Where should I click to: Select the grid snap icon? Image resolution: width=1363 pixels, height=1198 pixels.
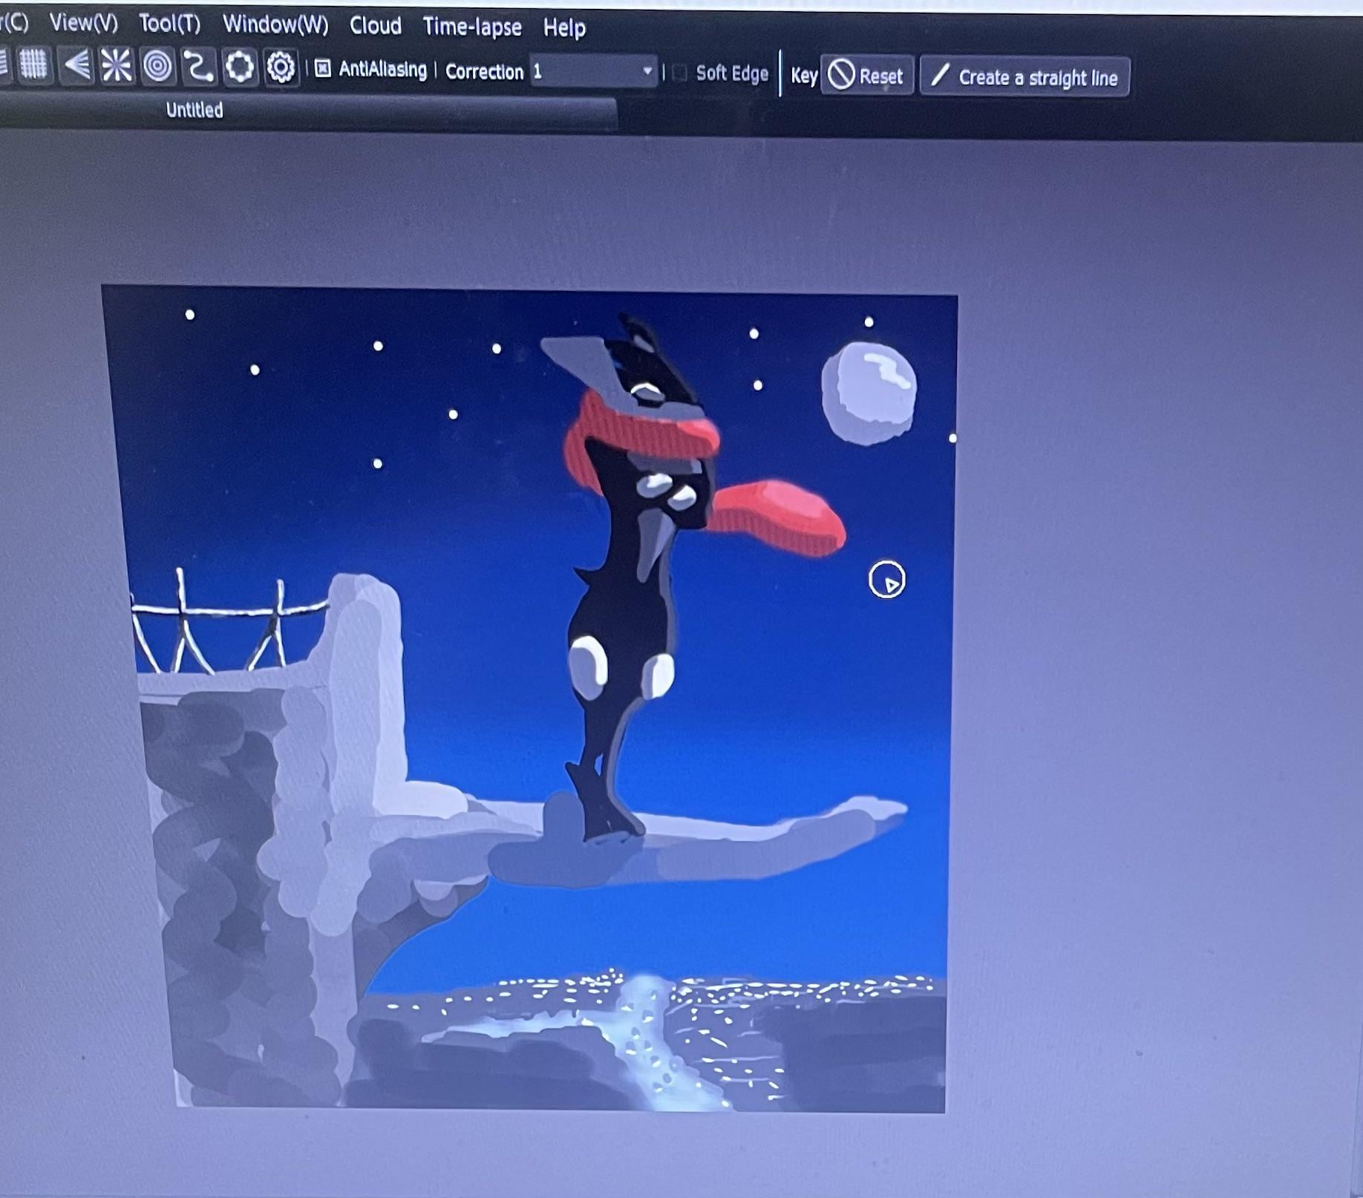coord(33,65)
